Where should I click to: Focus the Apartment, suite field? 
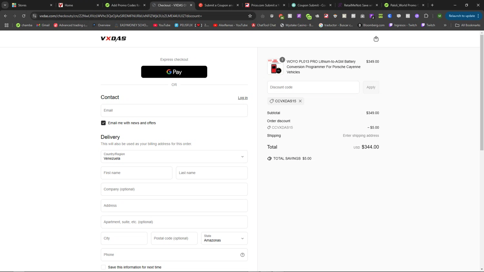coord(174,222)
